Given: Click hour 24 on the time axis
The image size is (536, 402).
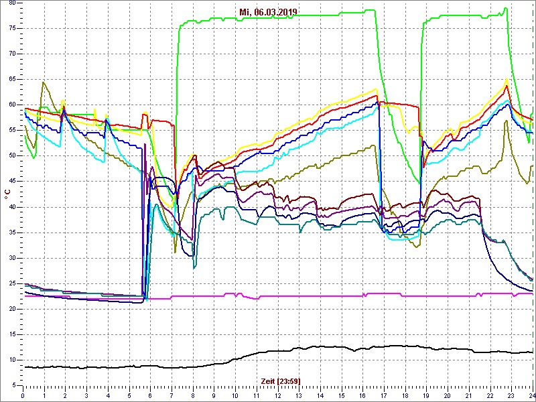Looking at the screenshot, I should (532, 395).
